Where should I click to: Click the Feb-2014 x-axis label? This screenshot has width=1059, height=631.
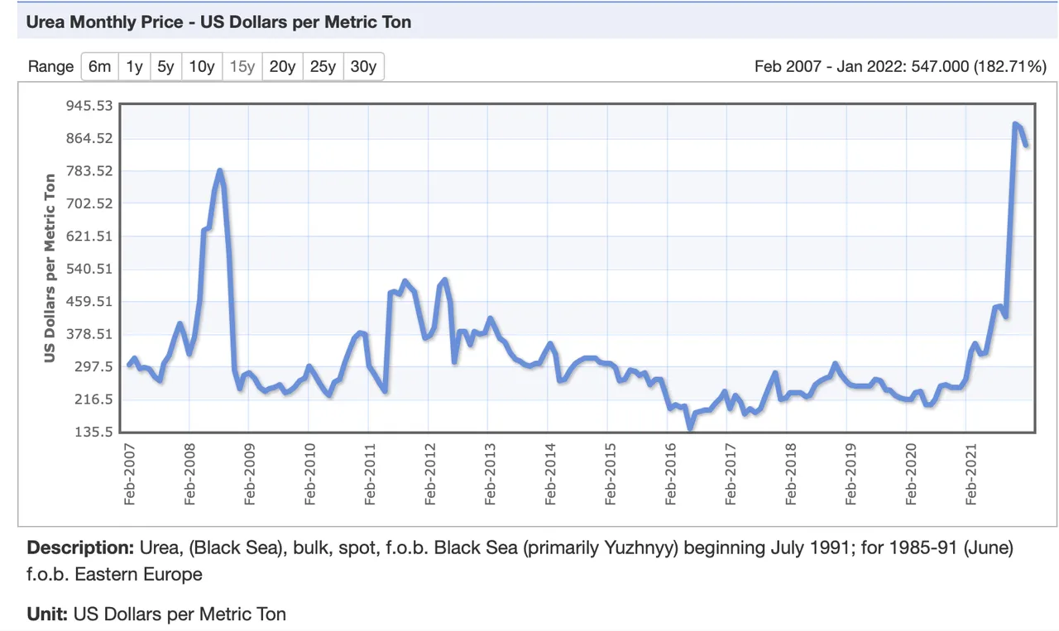point(550,473)
